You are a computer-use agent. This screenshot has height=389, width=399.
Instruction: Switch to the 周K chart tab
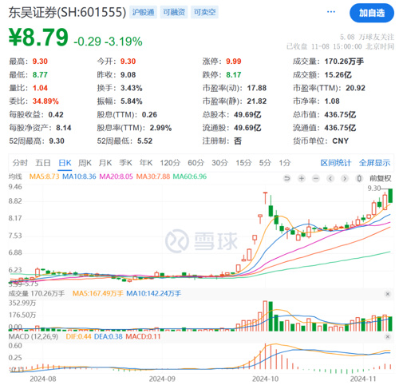[x=85, y=163]
